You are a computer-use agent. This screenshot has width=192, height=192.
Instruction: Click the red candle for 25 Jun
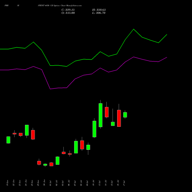[33, 135]
